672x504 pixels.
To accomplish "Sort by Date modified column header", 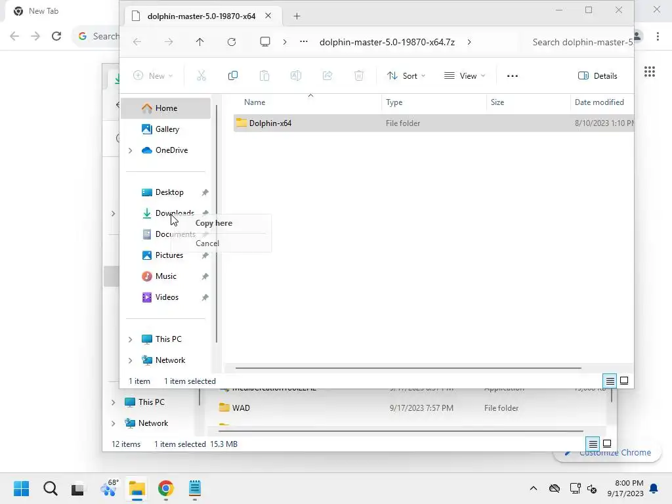I will click(599, 102).
